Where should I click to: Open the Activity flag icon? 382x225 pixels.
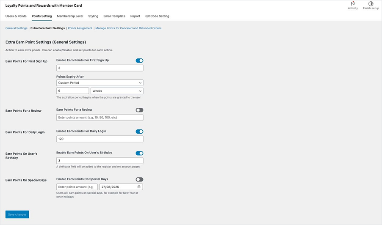[x=353, y=4]
